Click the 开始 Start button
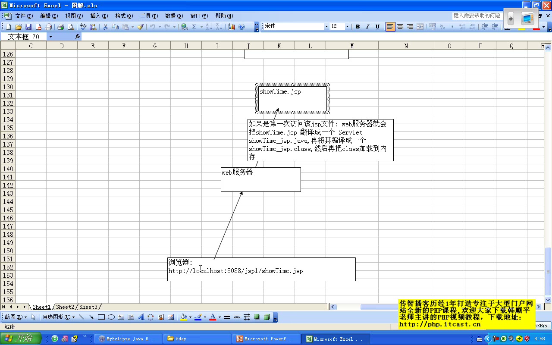The width and height of the screenshot is (552, 345). 21,339
